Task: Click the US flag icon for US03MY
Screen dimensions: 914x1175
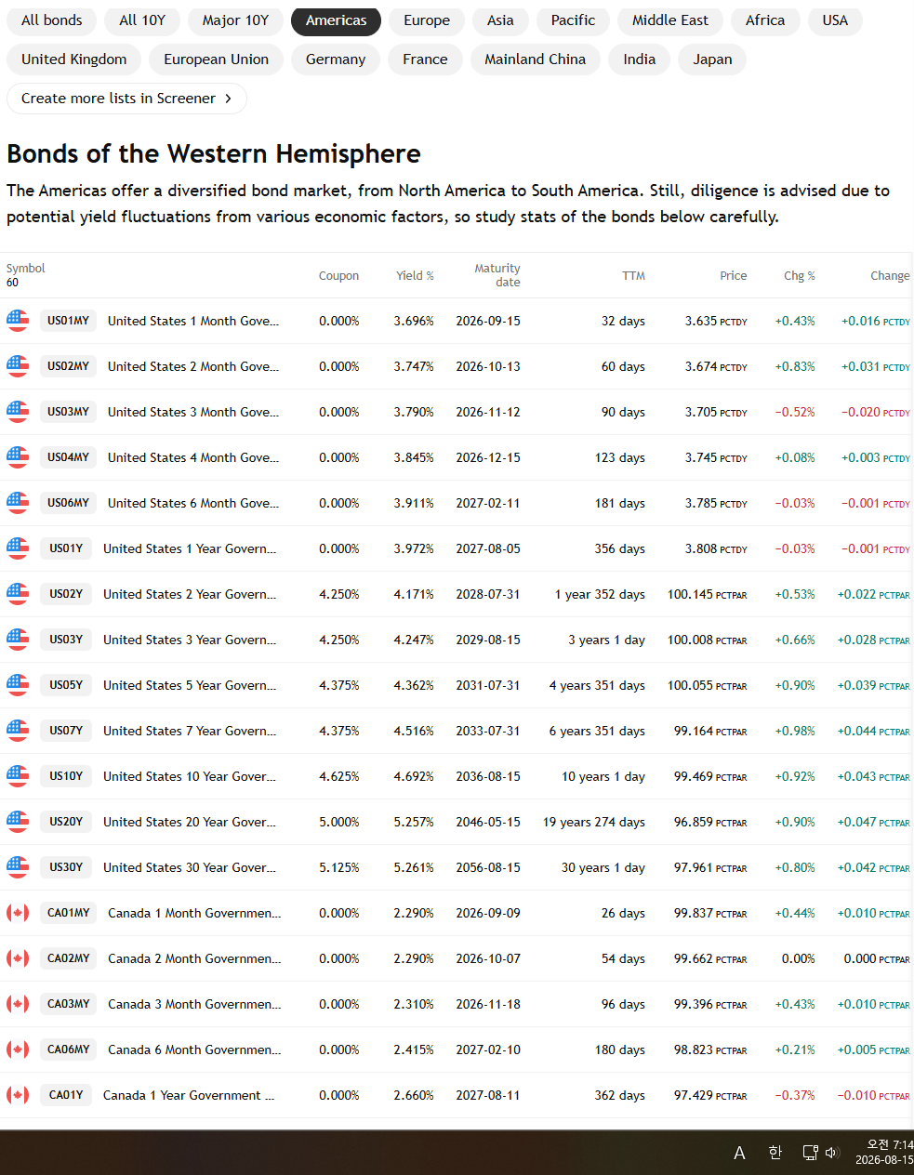Action: click(18, 412)
